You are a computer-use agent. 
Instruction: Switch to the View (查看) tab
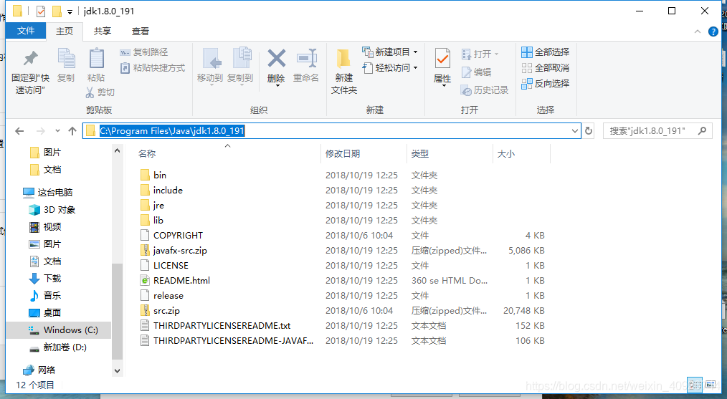click(x=141, y=31)
